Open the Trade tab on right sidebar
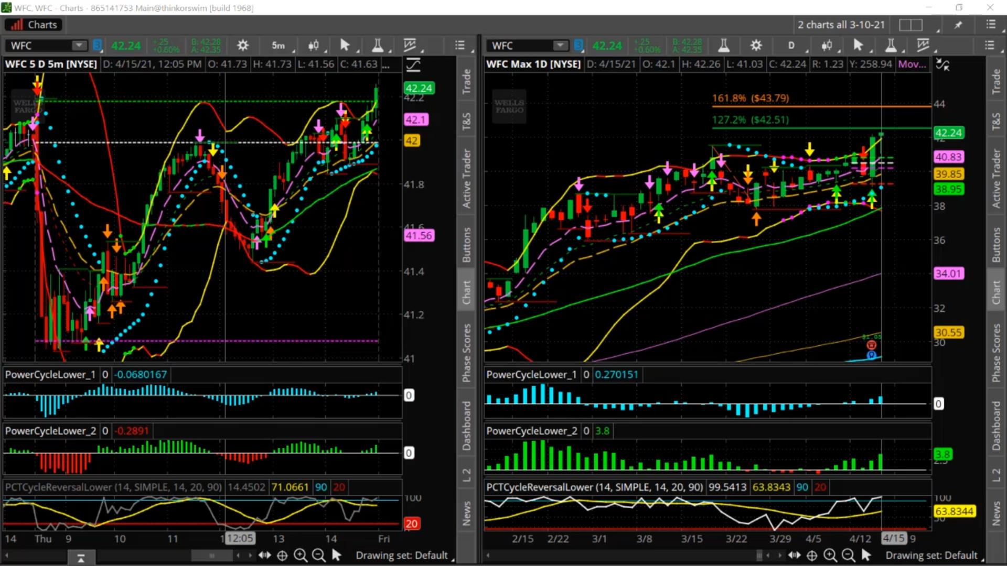Screen dimensions: 1007x566 tap(996, 82)
